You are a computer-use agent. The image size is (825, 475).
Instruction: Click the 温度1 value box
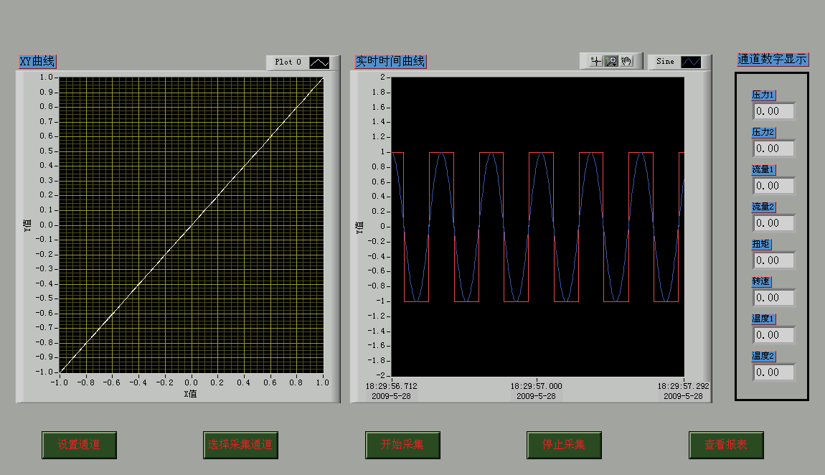(773, 335)
